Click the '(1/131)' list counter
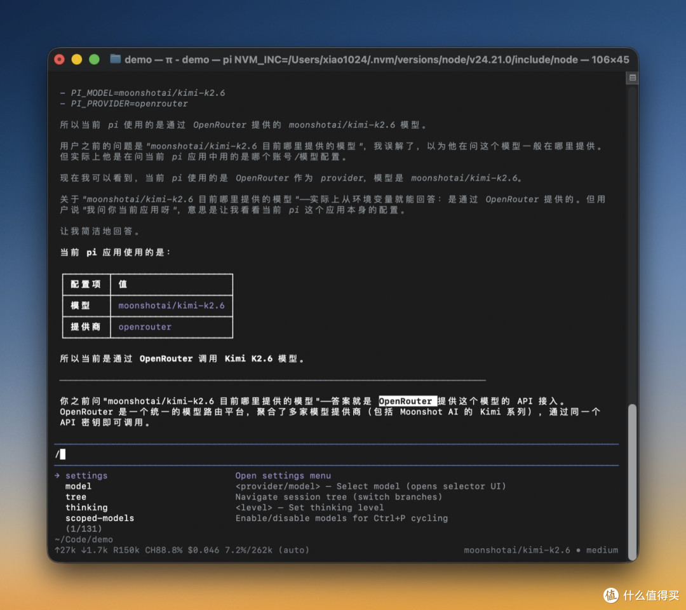Viewport: 686px width, 610px height. (x=84, y=529)
